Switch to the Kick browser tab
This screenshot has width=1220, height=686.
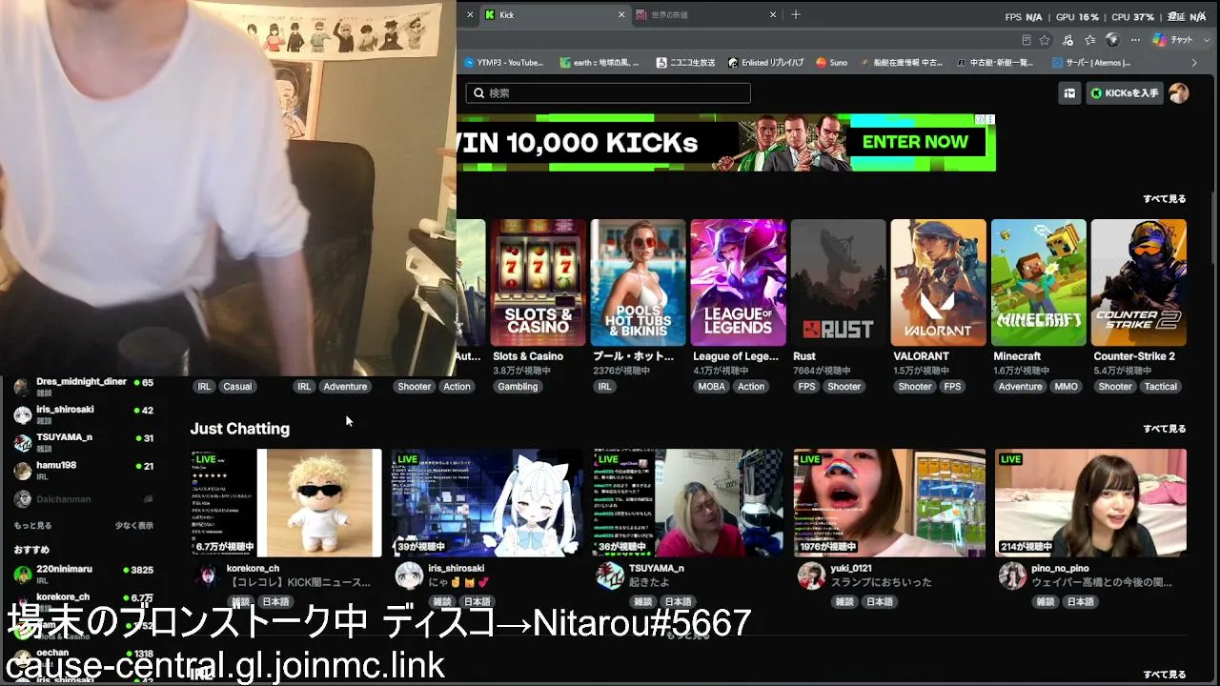554,14
